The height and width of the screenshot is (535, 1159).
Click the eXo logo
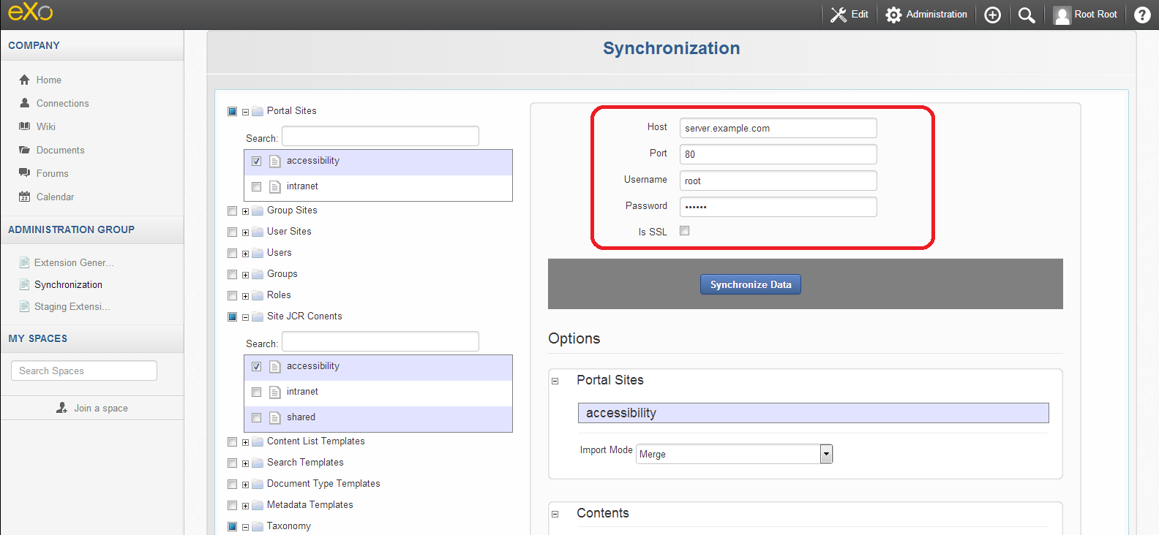(31, 12)
